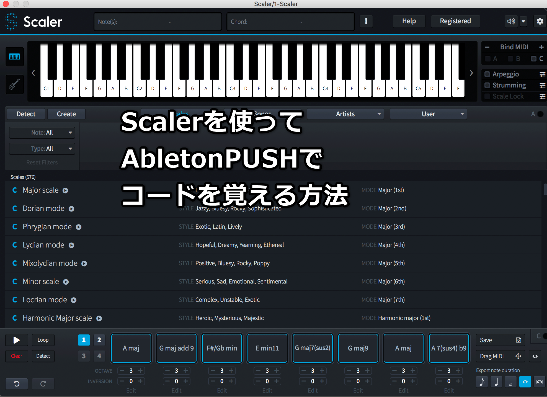Image resolution: width=547 pixels, height=397 pixels.
Task: Click the speaker audio output icon
Action: pyautogui.click(x=511, y=21)
